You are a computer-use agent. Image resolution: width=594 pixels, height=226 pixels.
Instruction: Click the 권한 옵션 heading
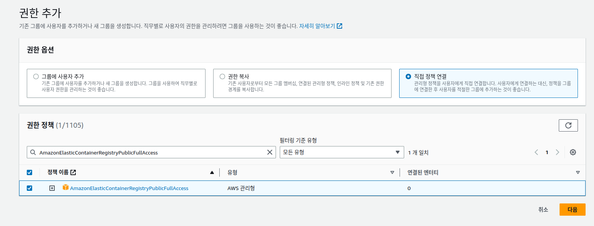(40, 50)
